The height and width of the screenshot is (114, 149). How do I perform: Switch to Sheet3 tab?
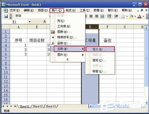tap(51, 106)
